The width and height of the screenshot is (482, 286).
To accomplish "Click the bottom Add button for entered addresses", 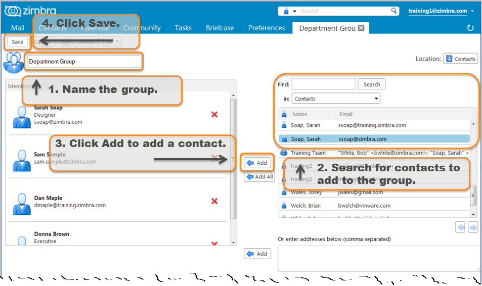I will pos(257,254).
